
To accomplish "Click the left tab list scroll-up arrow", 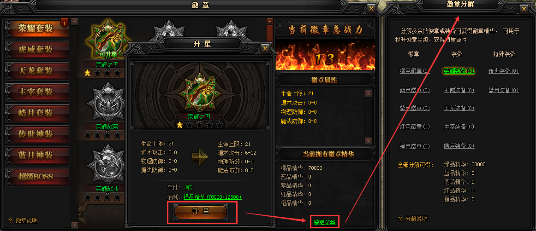I will [x=75, y=21].
